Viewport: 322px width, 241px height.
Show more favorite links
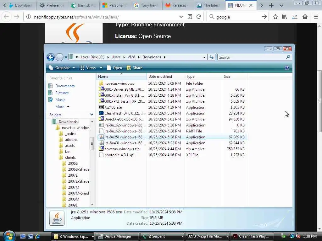(62, 107)
